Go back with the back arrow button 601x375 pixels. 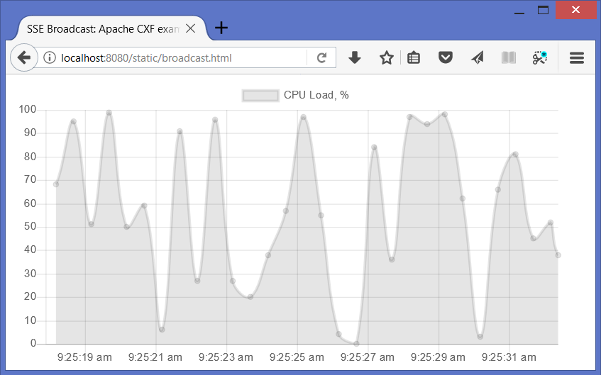click(23, 58)
